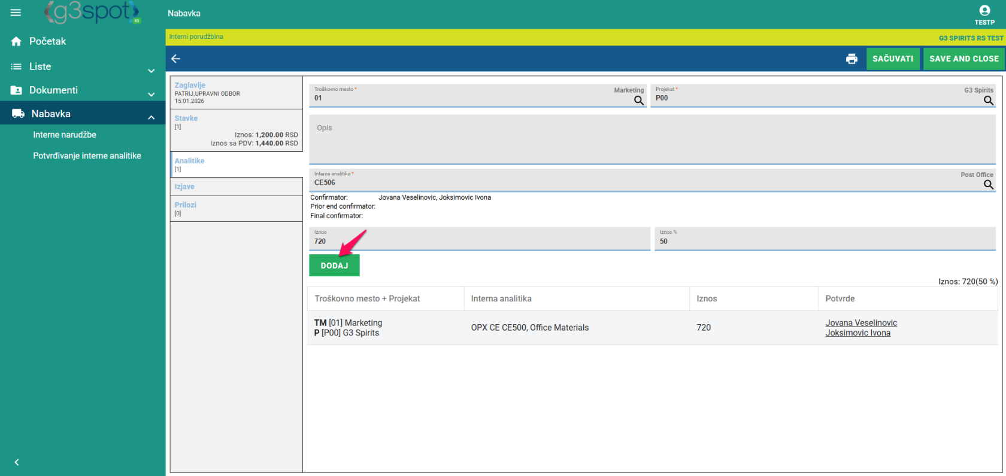Click into the Opis text field
This screenshot has width=1006, height=476.
pyautogui.click(x=652, y=139)
